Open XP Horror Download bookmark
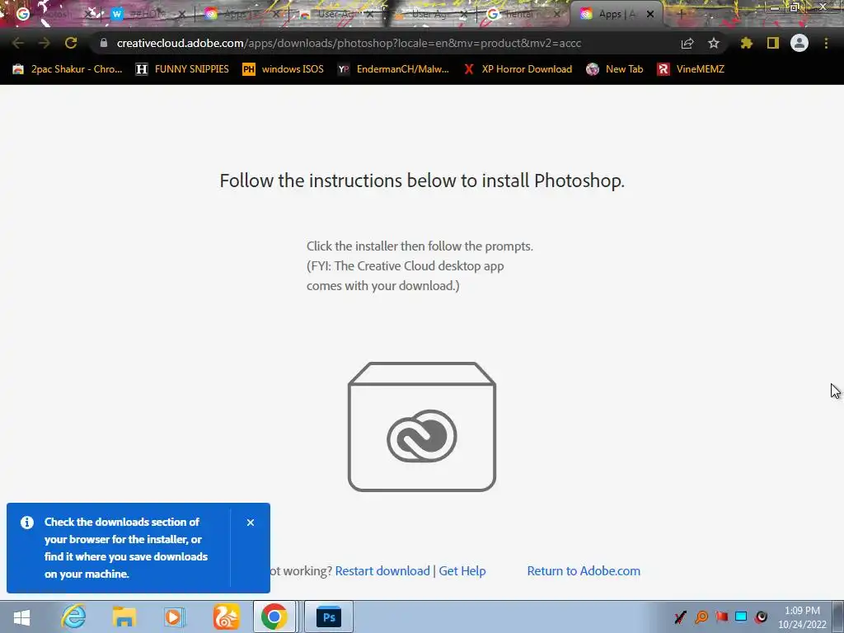The height and width of the screenshot is (633, 844). tap(518, 69)
